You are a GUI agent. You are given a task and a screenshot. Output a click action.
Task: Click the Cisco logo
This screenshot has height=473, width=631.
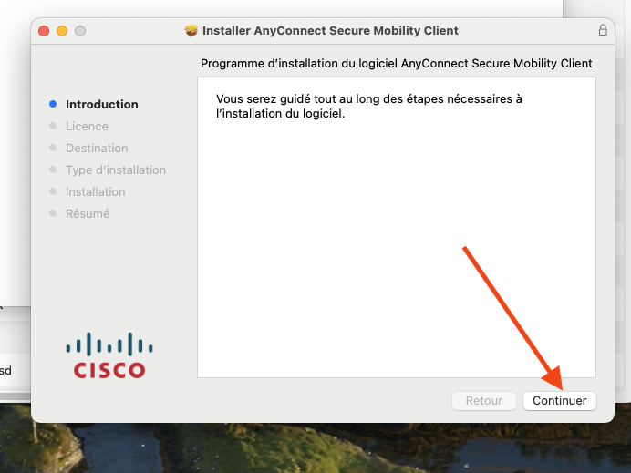pyautogui.click(x=109, y=355)
